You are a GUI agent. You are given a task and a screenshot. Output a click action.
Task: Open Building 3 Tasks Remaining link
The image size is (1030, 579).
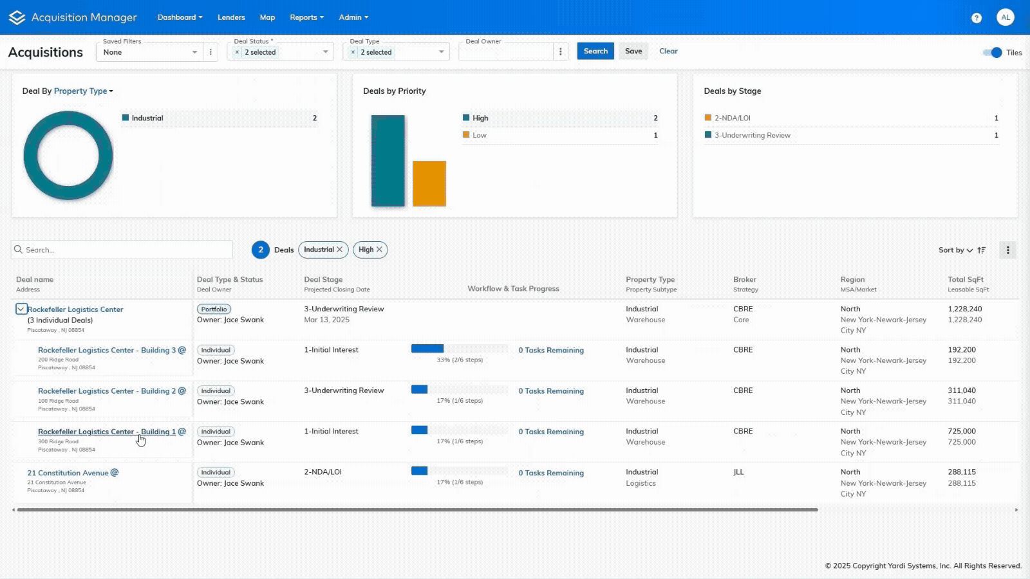tap(551, 351)
